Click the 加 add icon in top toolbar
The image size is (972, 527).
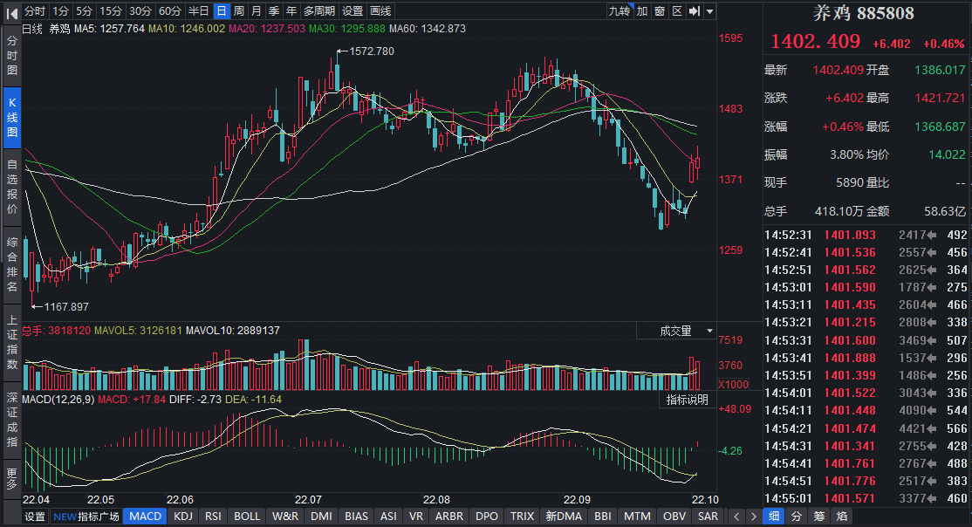click(x=642, y=11)
